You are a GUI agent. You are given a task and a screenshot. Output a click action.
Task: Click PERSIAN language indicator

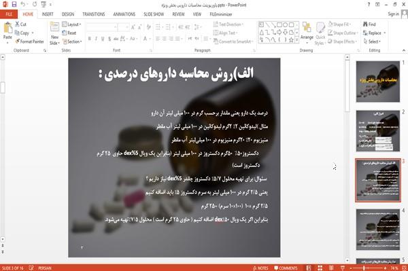click(x=45, y=268)
